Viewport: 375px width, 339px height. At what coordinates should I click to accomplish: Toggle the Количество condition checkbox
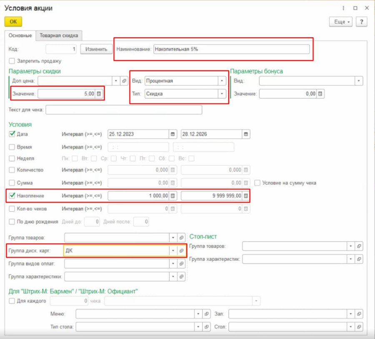[12, 170]
